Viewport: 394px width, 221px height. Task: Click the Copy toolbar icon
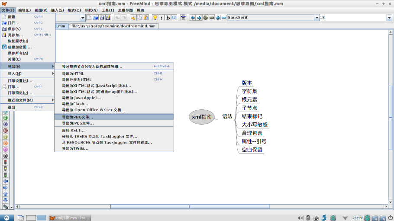tap(139, 17)
